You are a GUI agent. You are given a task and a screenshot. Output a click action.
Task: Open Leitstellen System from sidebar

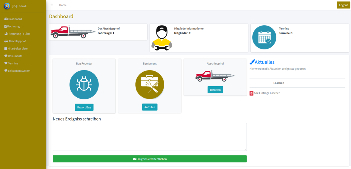[x=19, y=71]
